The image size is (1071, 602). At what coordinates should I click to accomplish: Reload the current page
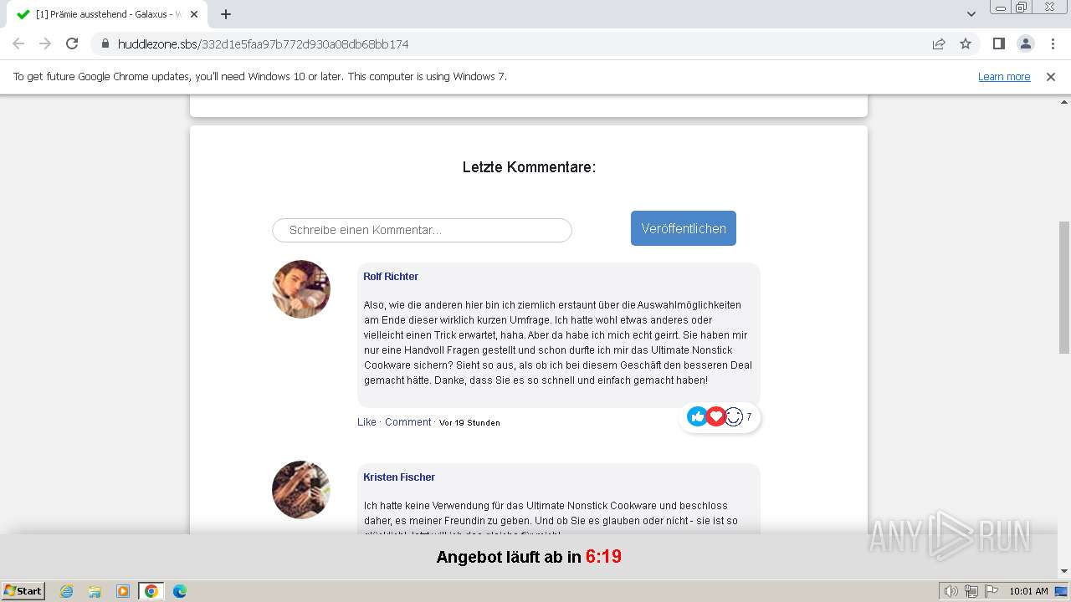click(x=72, y=43)
